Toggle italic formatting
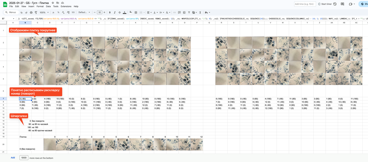Viewport: 368px width, 162px height. pyautogui.click(x=115, y=12)
